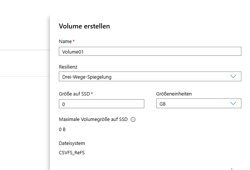
Task: Open the Drei-Wege-Spiegelung resilience dropdown
Action: tap(150, 76)
